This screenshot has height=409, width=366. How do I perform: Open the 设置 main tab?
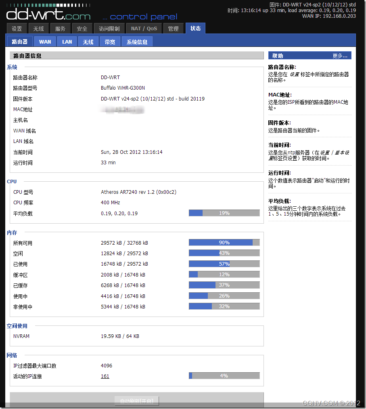17,28
